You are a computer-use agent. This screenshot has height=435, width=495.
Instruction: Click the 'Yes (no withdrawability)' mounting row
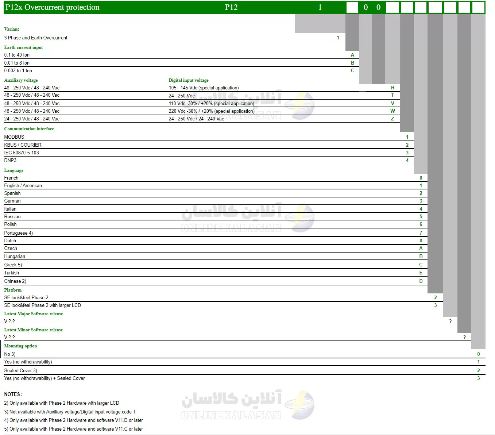244,362
